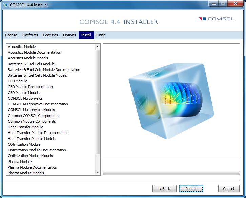246x198 pixels.
Task: Minimize the installer window
Action: pos(213,4)
